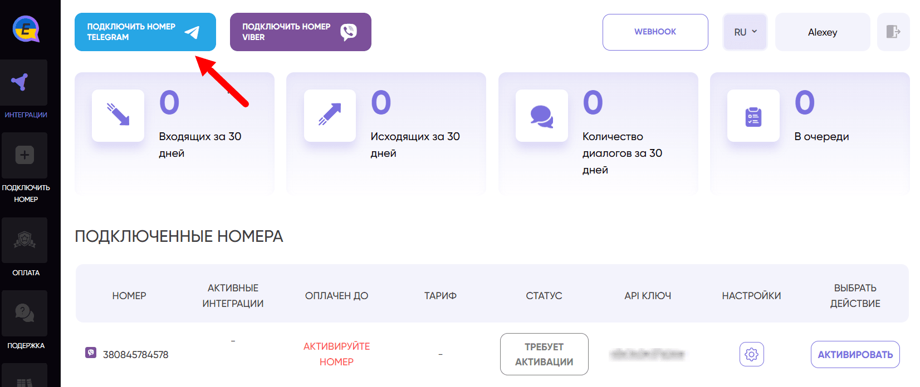920x387 pixels.
Task: Connect a Viber number
Action: (x=301, y=32)
